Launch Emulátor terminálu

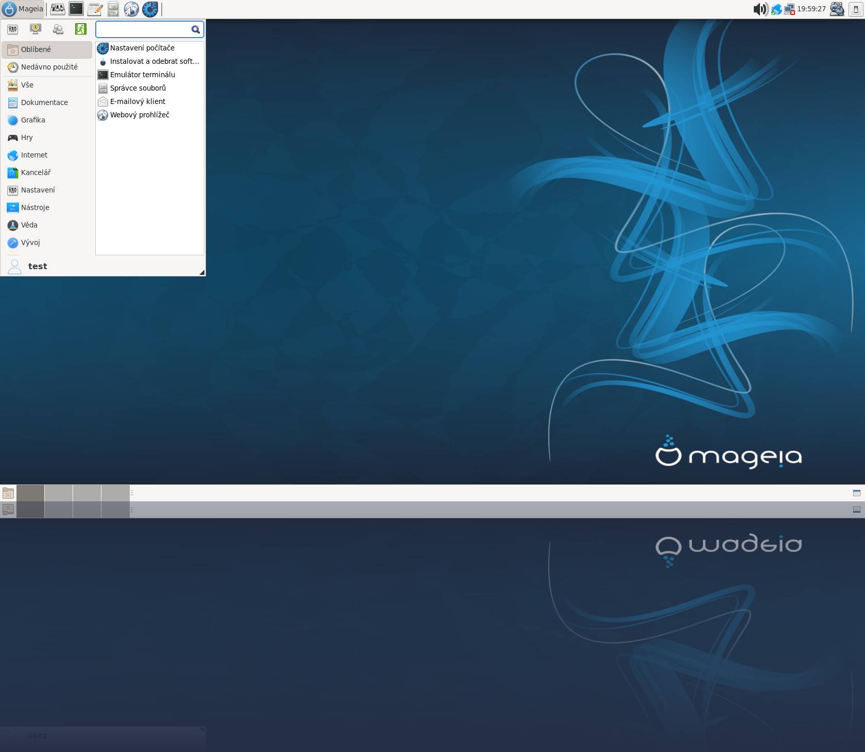tap(150, 75)
